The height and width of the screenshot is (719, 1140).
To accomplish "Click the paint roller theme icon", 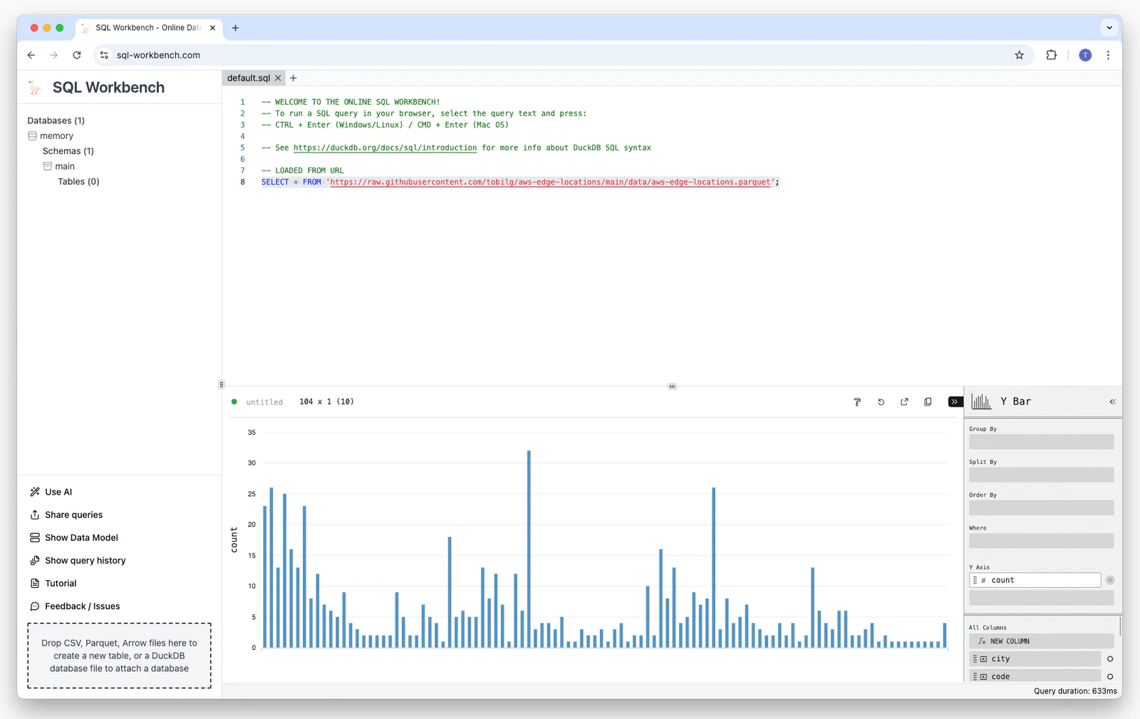I will point(857,402).
